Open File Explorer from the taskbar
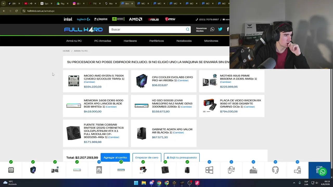This screenshot has height=187, width=333. pos(144,183)
